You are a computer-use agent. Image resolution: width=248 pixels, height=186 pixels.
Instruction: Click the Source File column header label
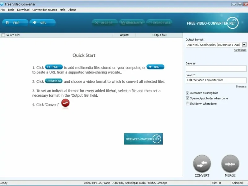coord(13,35)
